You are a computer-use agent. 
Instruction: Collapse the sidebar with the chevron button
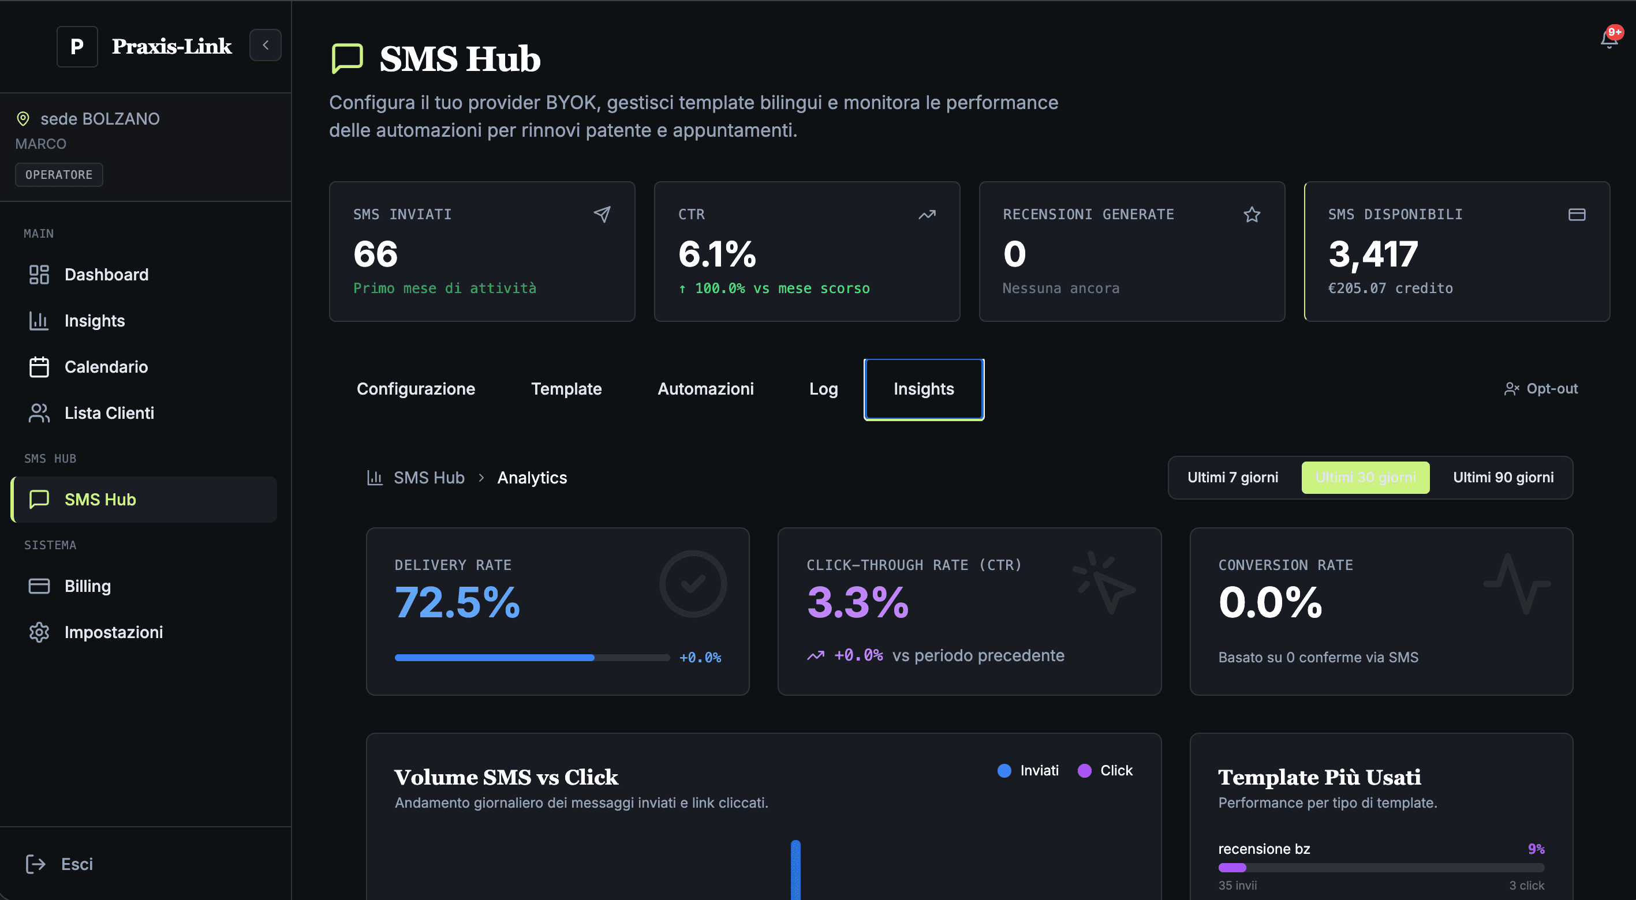tap(266, 45)
